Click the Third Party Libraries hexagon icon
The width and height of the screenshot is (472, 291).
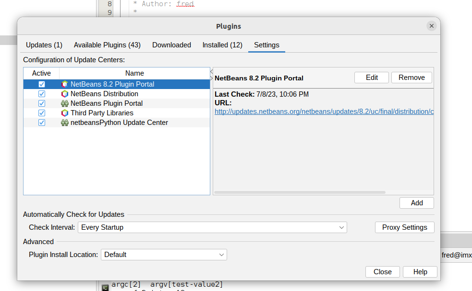[65, 113]
